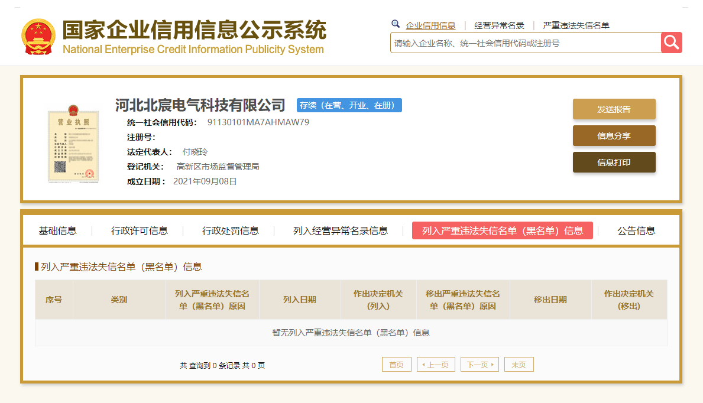This screenshot has width=703, height=403.
Task: Click the 上一页 pagination button
Action: pos(436,365)
